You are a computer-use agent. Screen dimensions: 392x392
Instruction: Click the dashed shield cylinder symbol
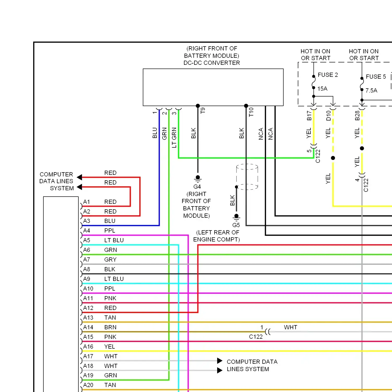tap(247, 177)
